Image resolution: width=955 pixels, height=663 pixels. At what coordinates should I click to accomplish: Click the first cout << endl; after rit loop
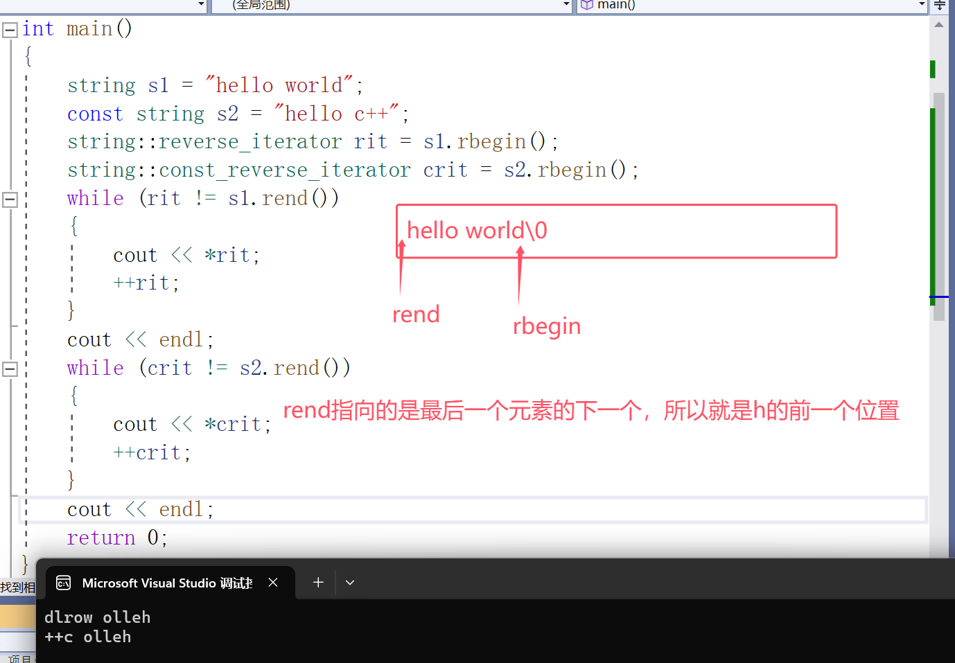pyautogui.click(x=141, y=340)
